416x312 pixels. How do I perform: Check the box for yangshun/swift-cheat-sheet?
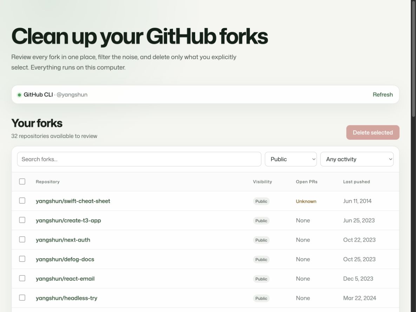tap(22, 201)
